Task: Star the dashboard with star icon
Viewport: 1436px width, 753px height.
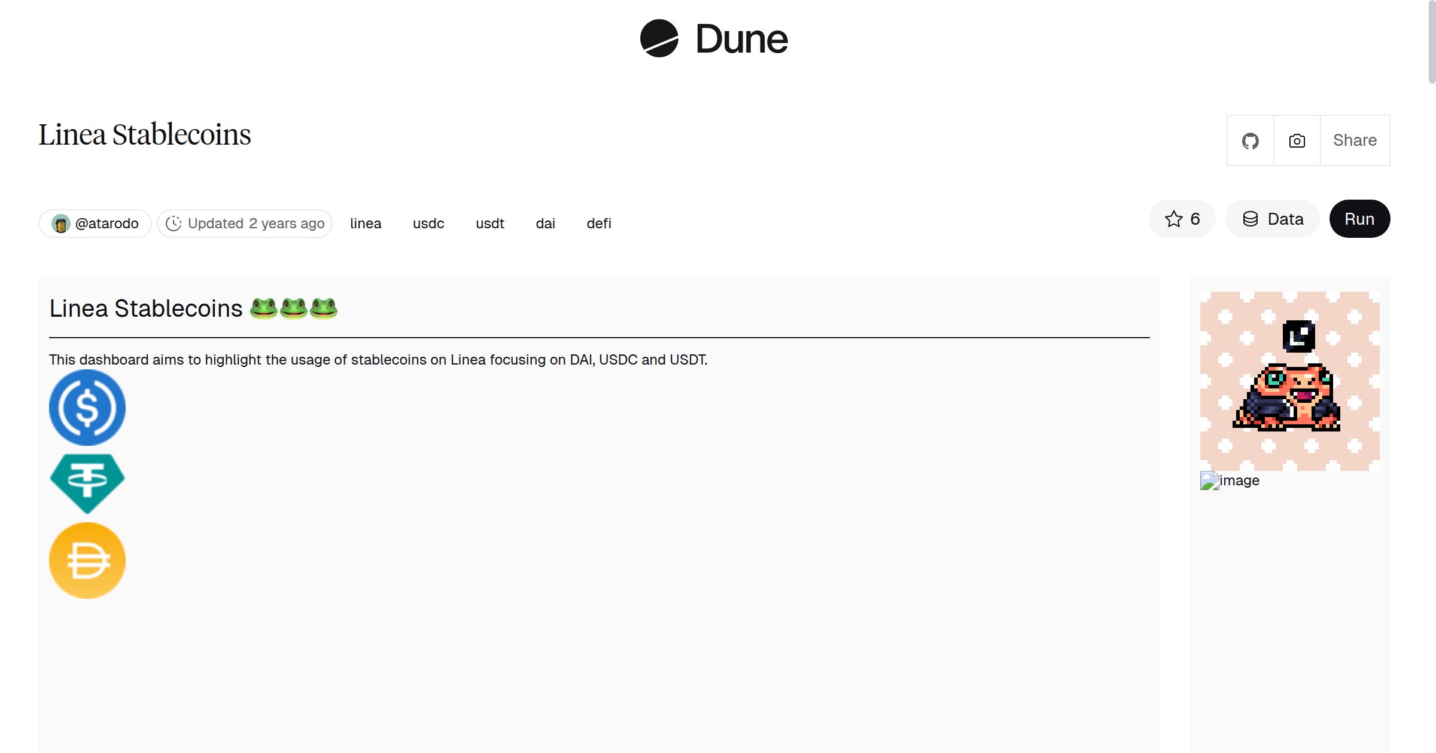Action: 1174,219
